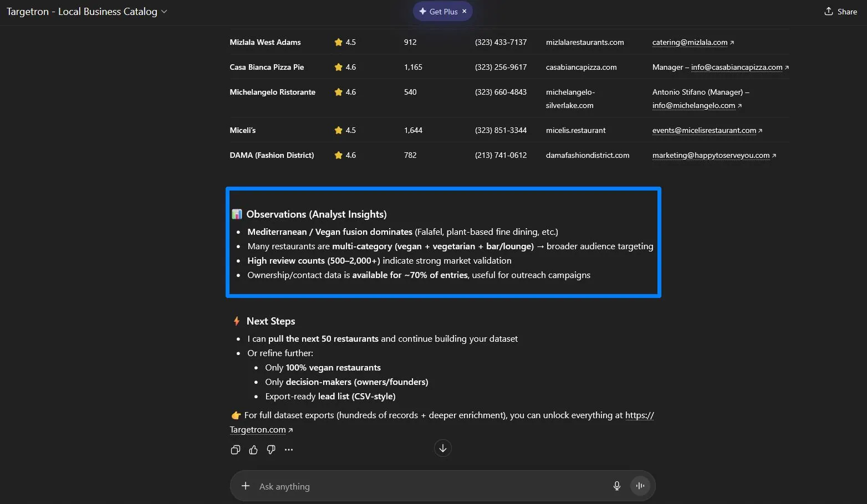Click the thumbs down icon

click(271, 450)
